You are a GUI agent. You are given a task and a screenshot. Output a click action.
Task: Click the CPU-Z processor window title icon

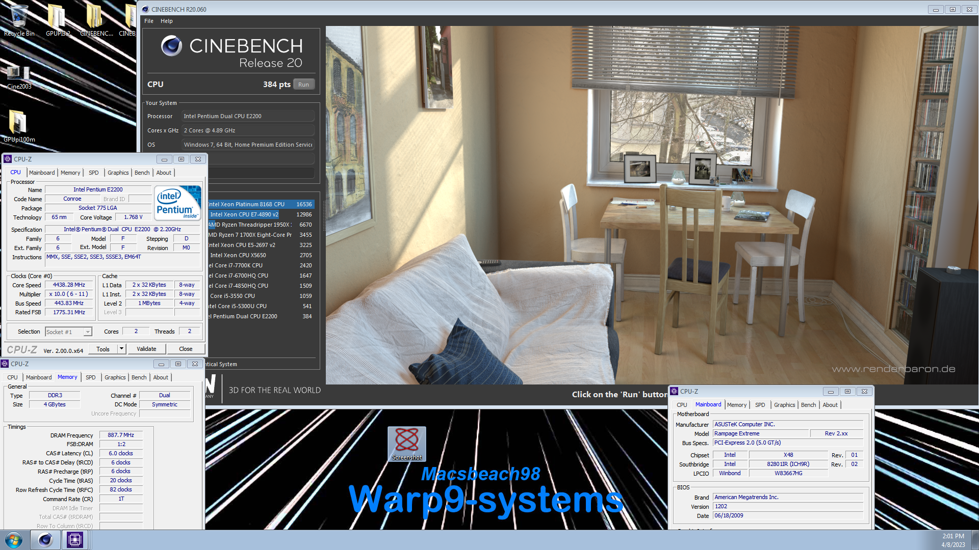[x=8, y=159]
